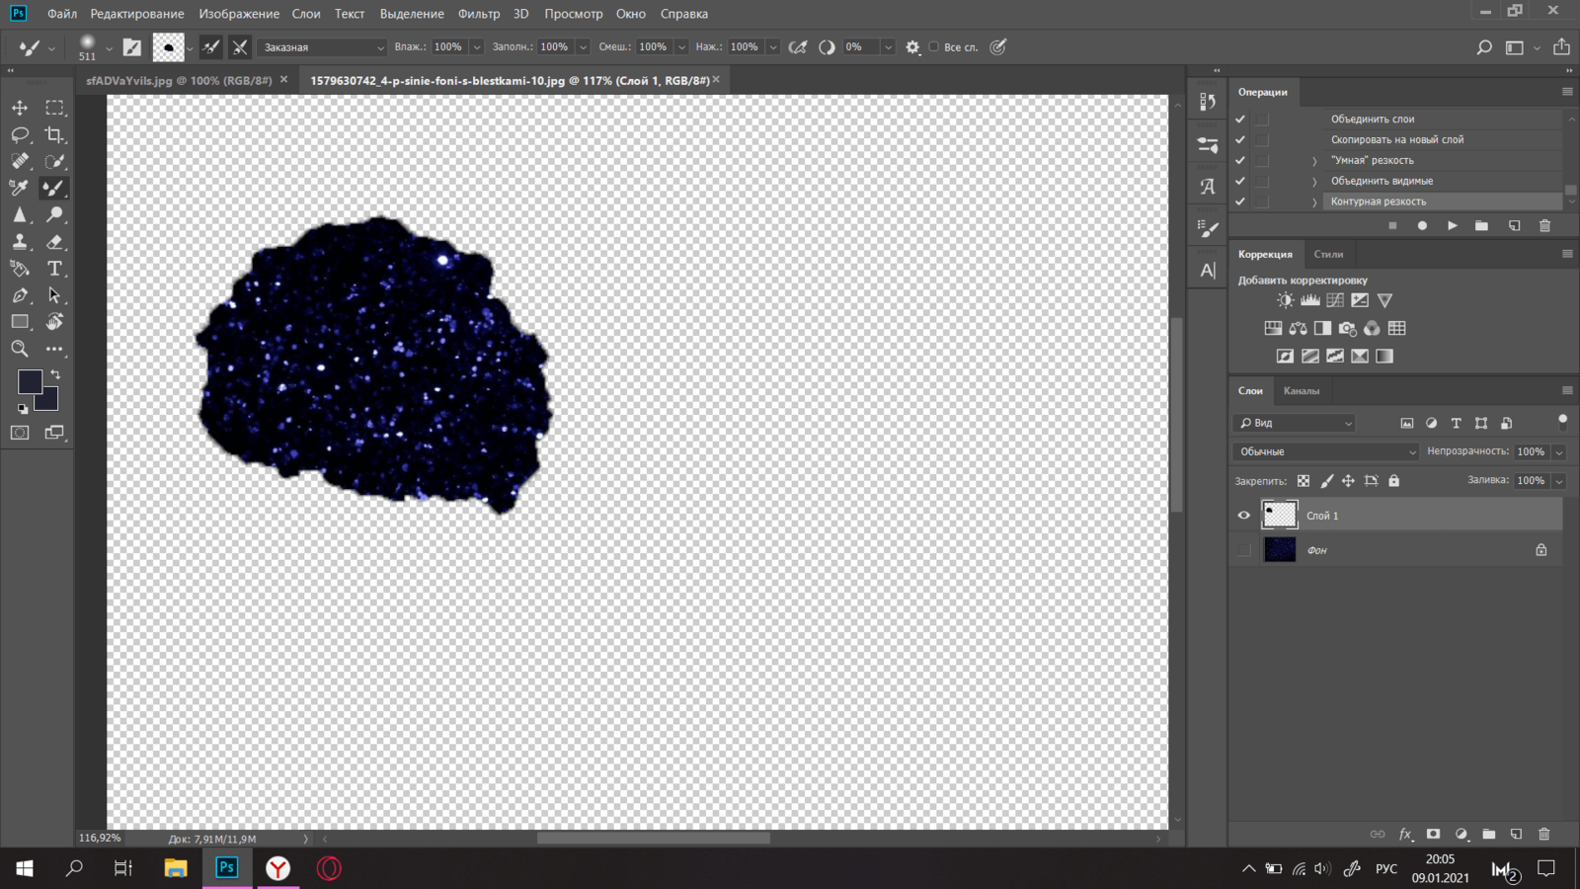Image resolution: width=1580 pixels, height=889 pixels.
Task: Start recording an action
Action: (x=1422, y=226)
